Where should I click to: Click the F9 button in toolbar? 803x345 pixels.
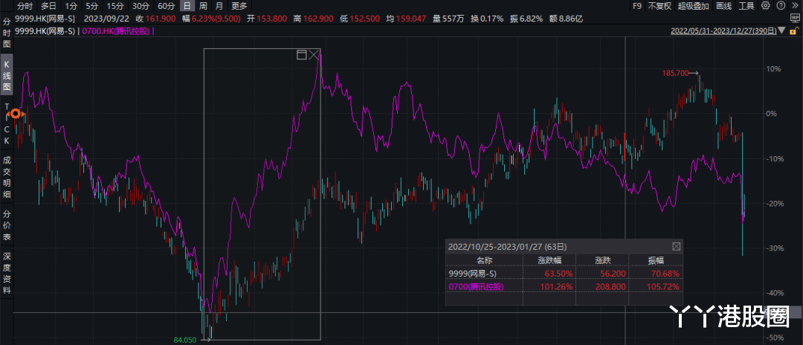(636, 6)
